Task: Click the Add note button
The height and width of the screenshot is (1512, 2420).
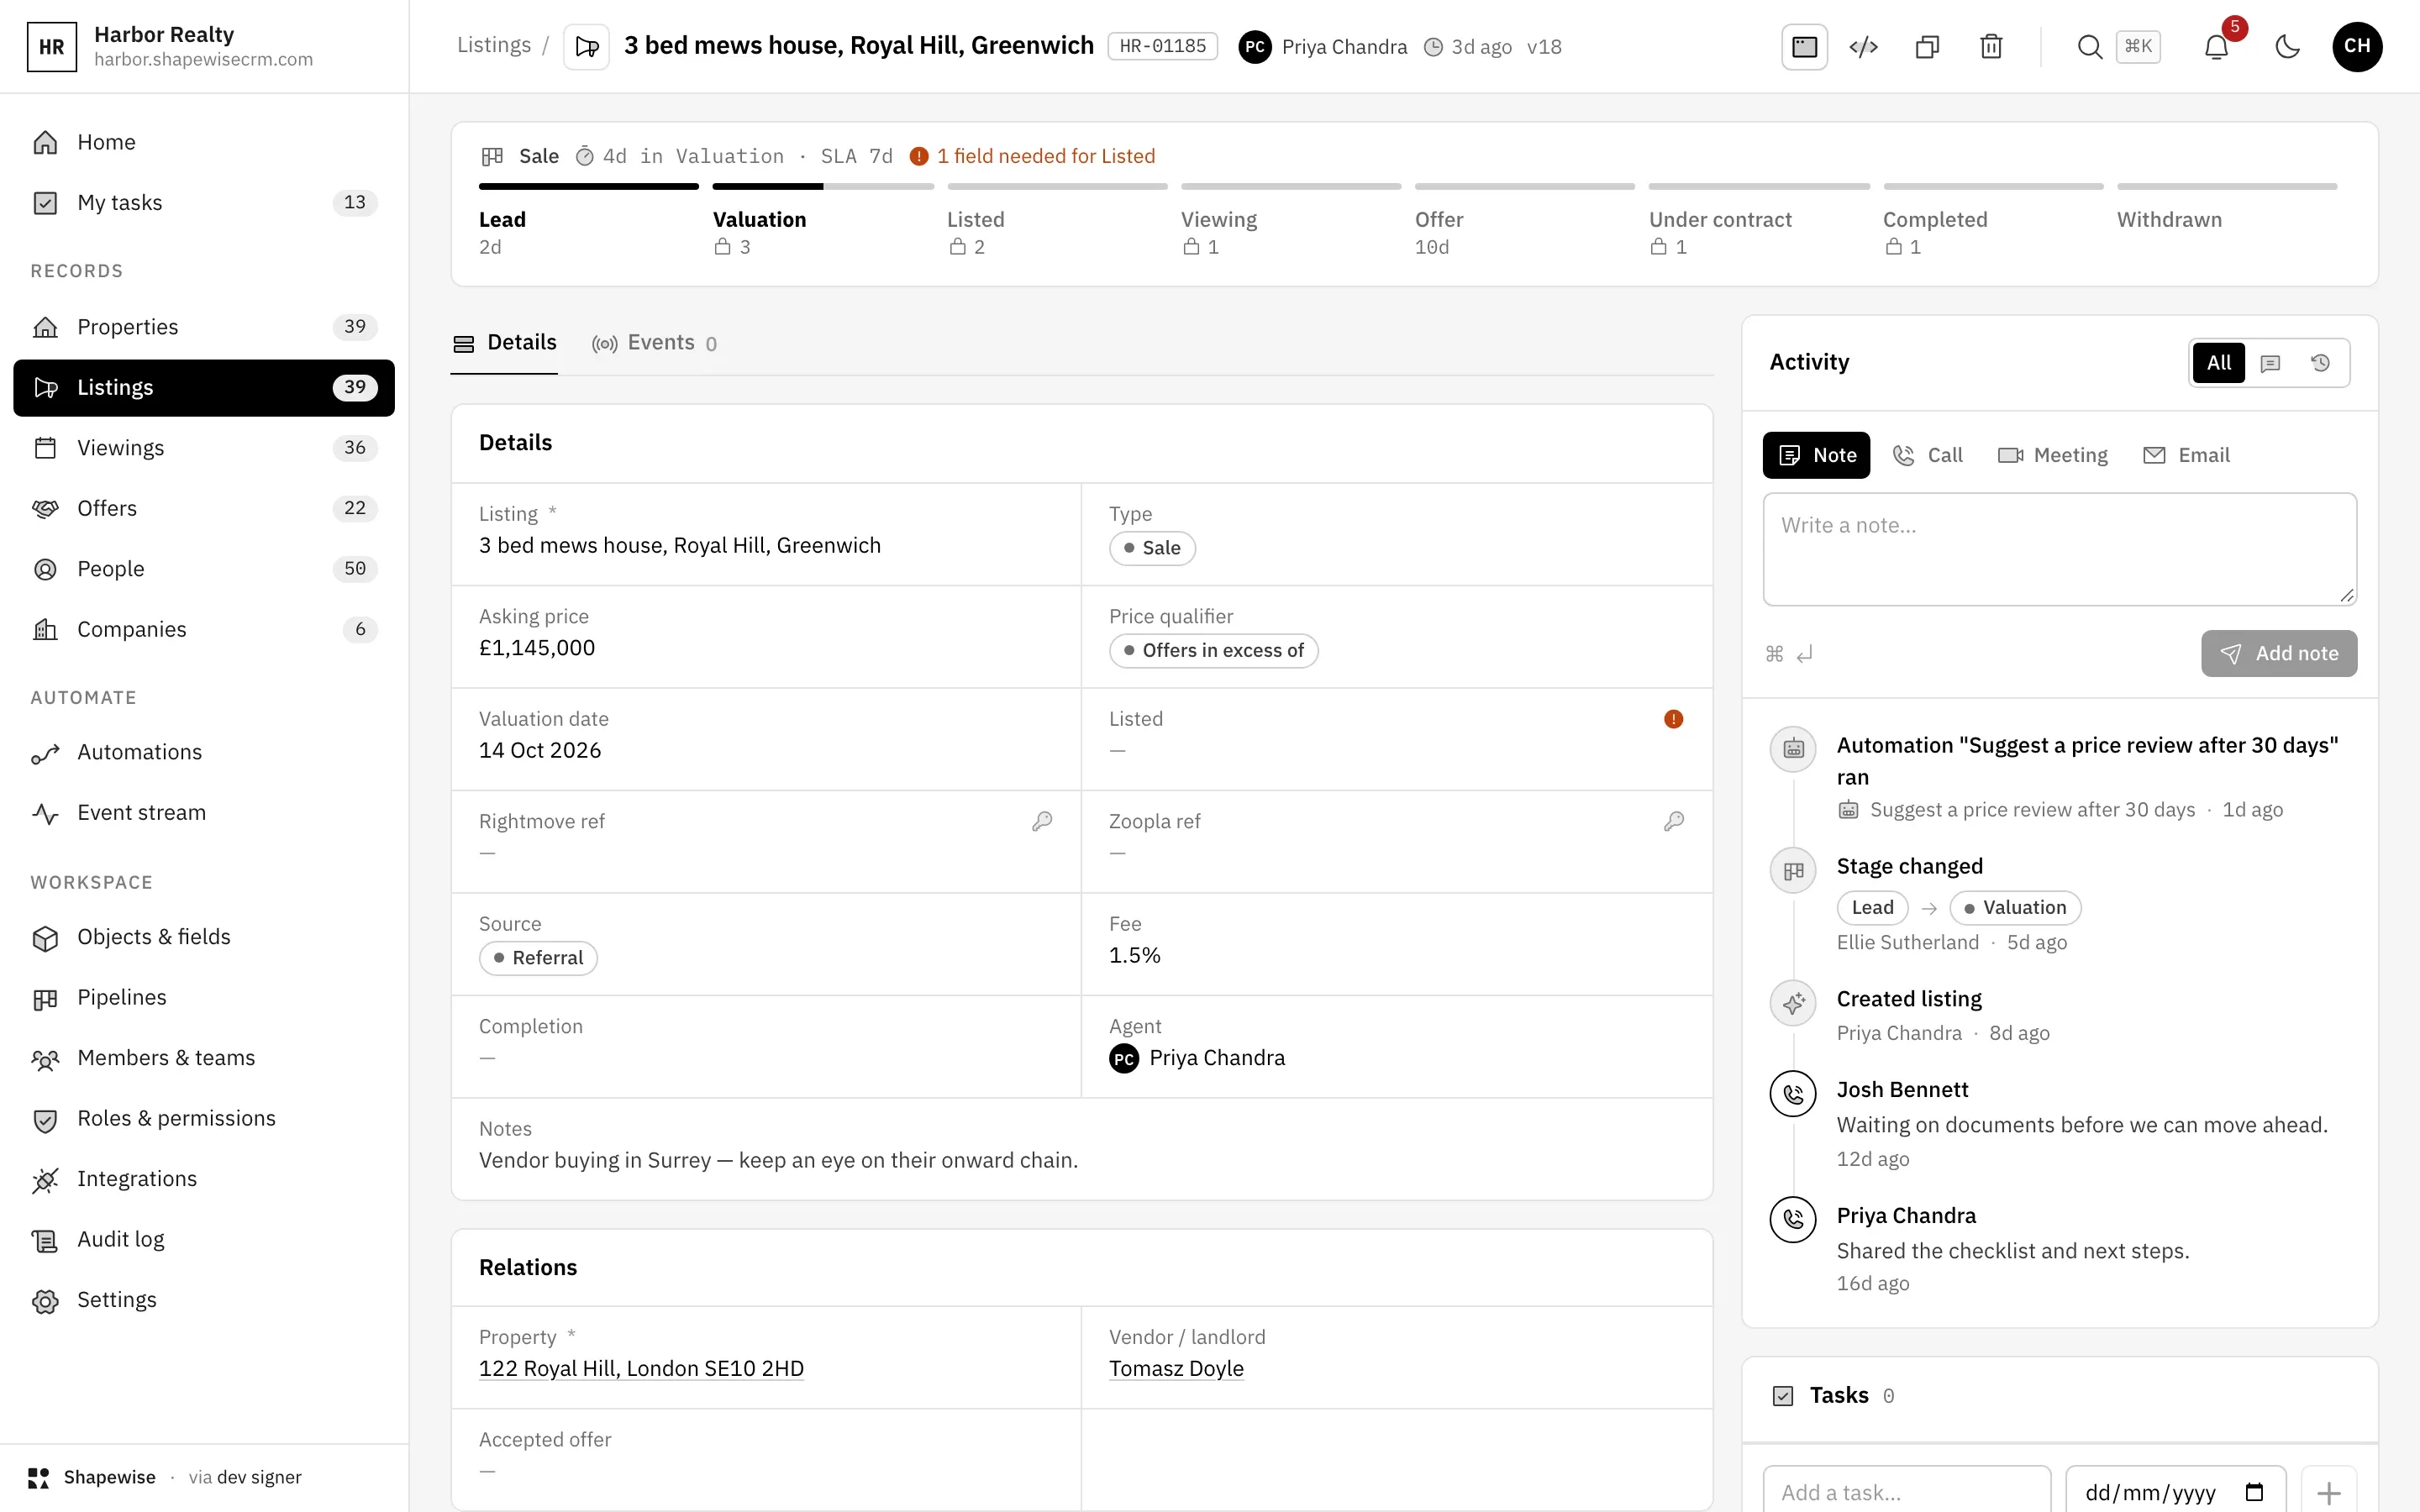Action: (2278, 653)
